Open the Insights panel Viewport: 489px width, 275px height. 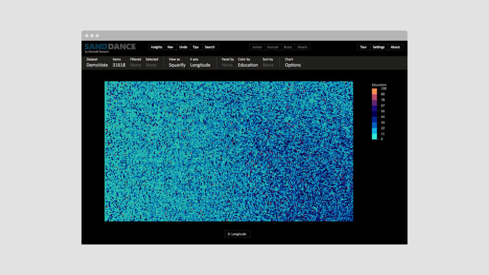pos(156,47)
